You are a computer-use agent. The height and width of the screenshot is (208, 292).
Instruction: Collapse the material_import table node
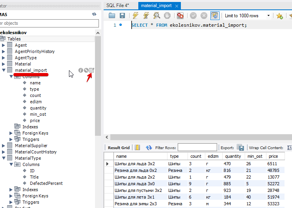[x=4, y=70]
